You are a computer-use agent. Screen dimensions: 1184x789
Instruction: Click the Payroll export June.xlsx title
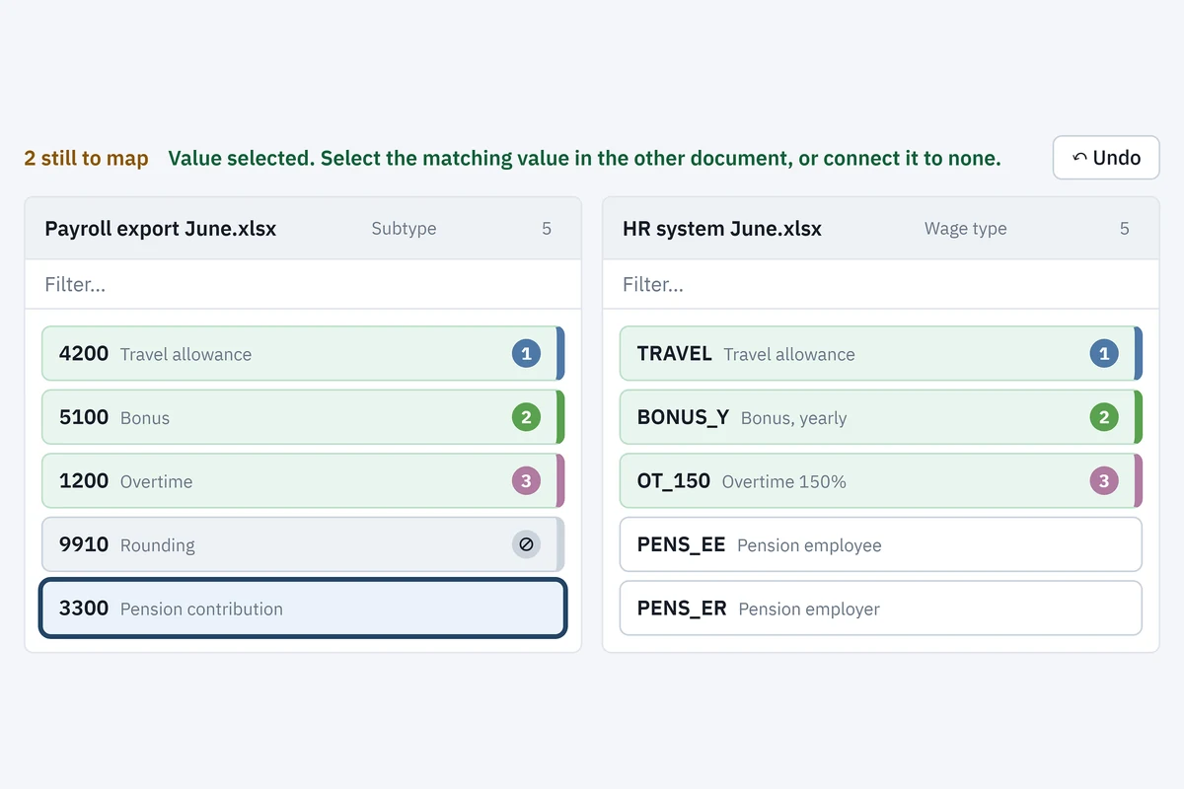pos(161,229)
